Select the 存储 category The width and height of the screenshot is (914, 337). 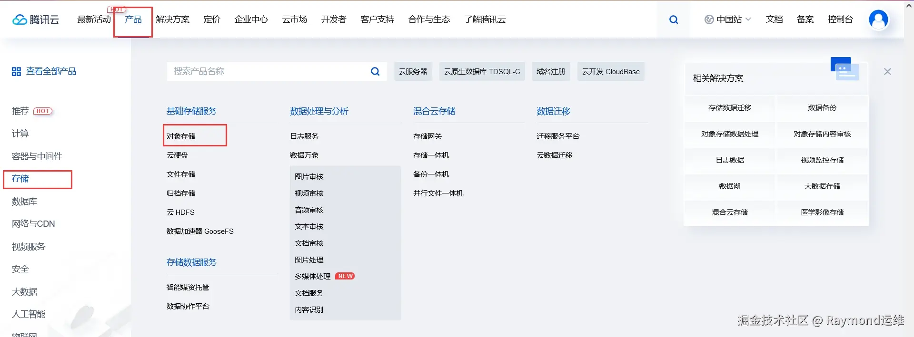point(20,179)
